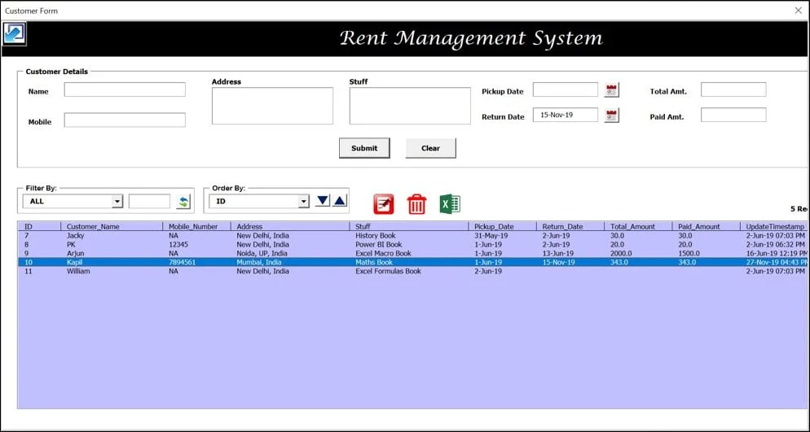The height and width of the screenshot is (432, 810).
Task: Click the red trash delete icon
Action: click(x=417, y=204)
